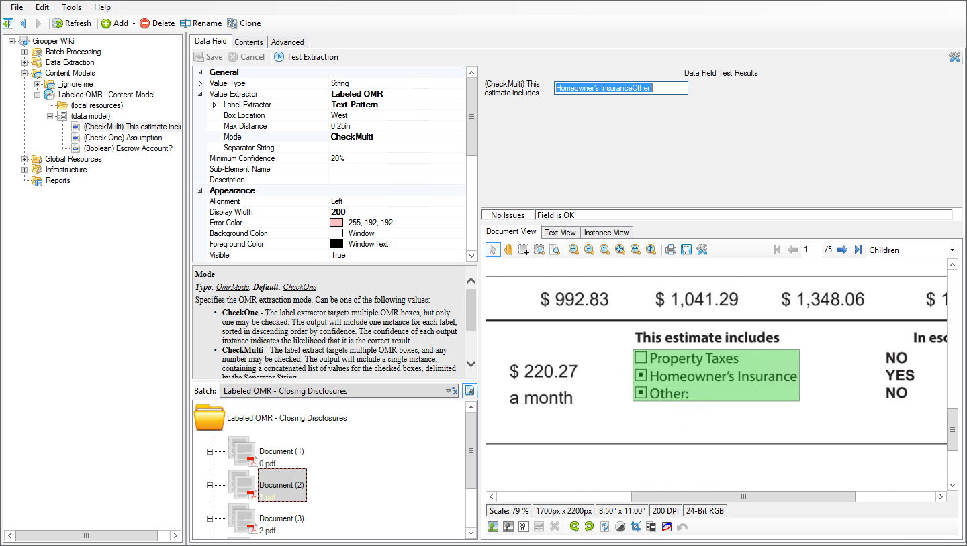
Task: Click the printer icon in document viewer
Action: pyautogui.click(x=670, y=250)
